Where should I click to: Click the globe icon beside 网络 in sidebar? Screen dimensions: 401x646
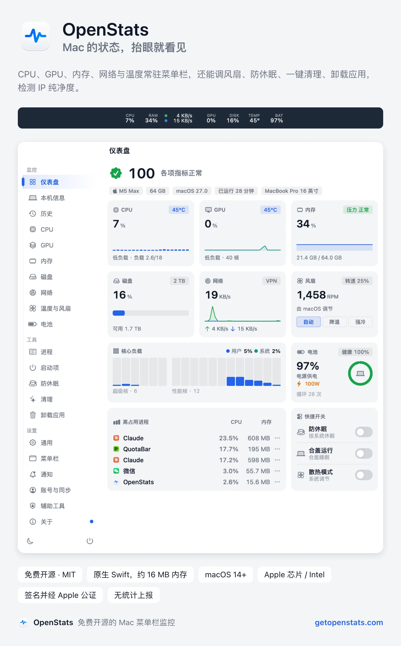tap(33, 293)
